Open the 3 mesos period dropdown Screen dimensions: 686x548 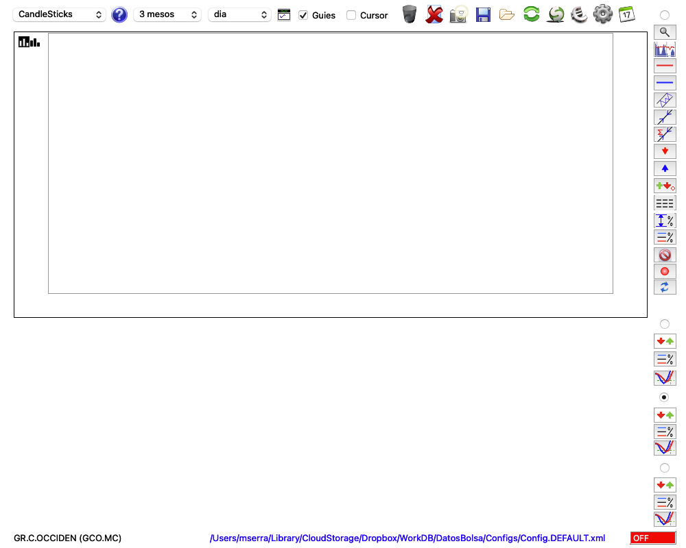tap(167, 14)
